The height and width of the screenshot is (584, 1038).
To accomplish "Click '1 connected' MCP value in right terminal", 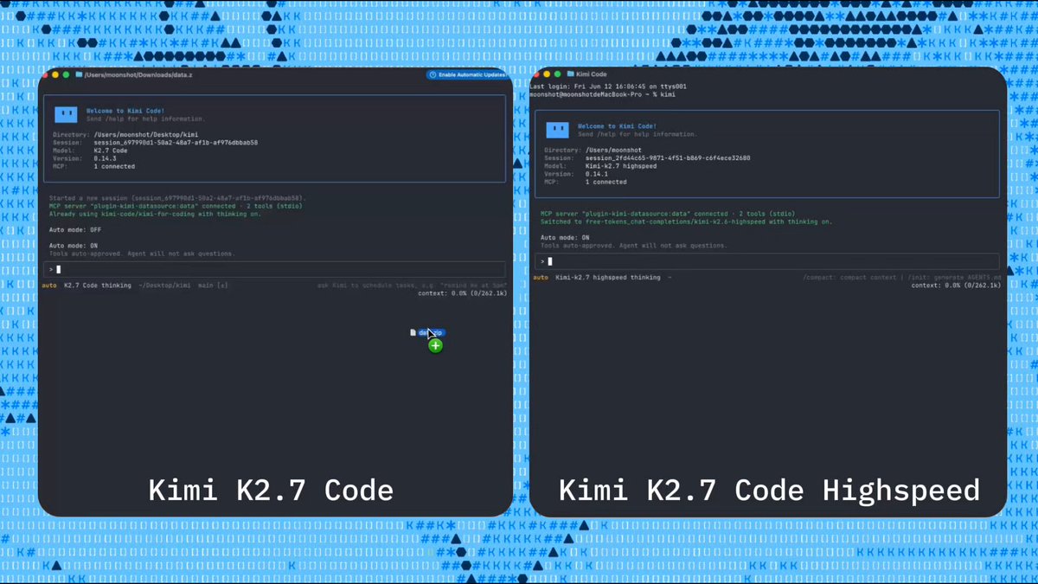I will click(x=605, y=182).
